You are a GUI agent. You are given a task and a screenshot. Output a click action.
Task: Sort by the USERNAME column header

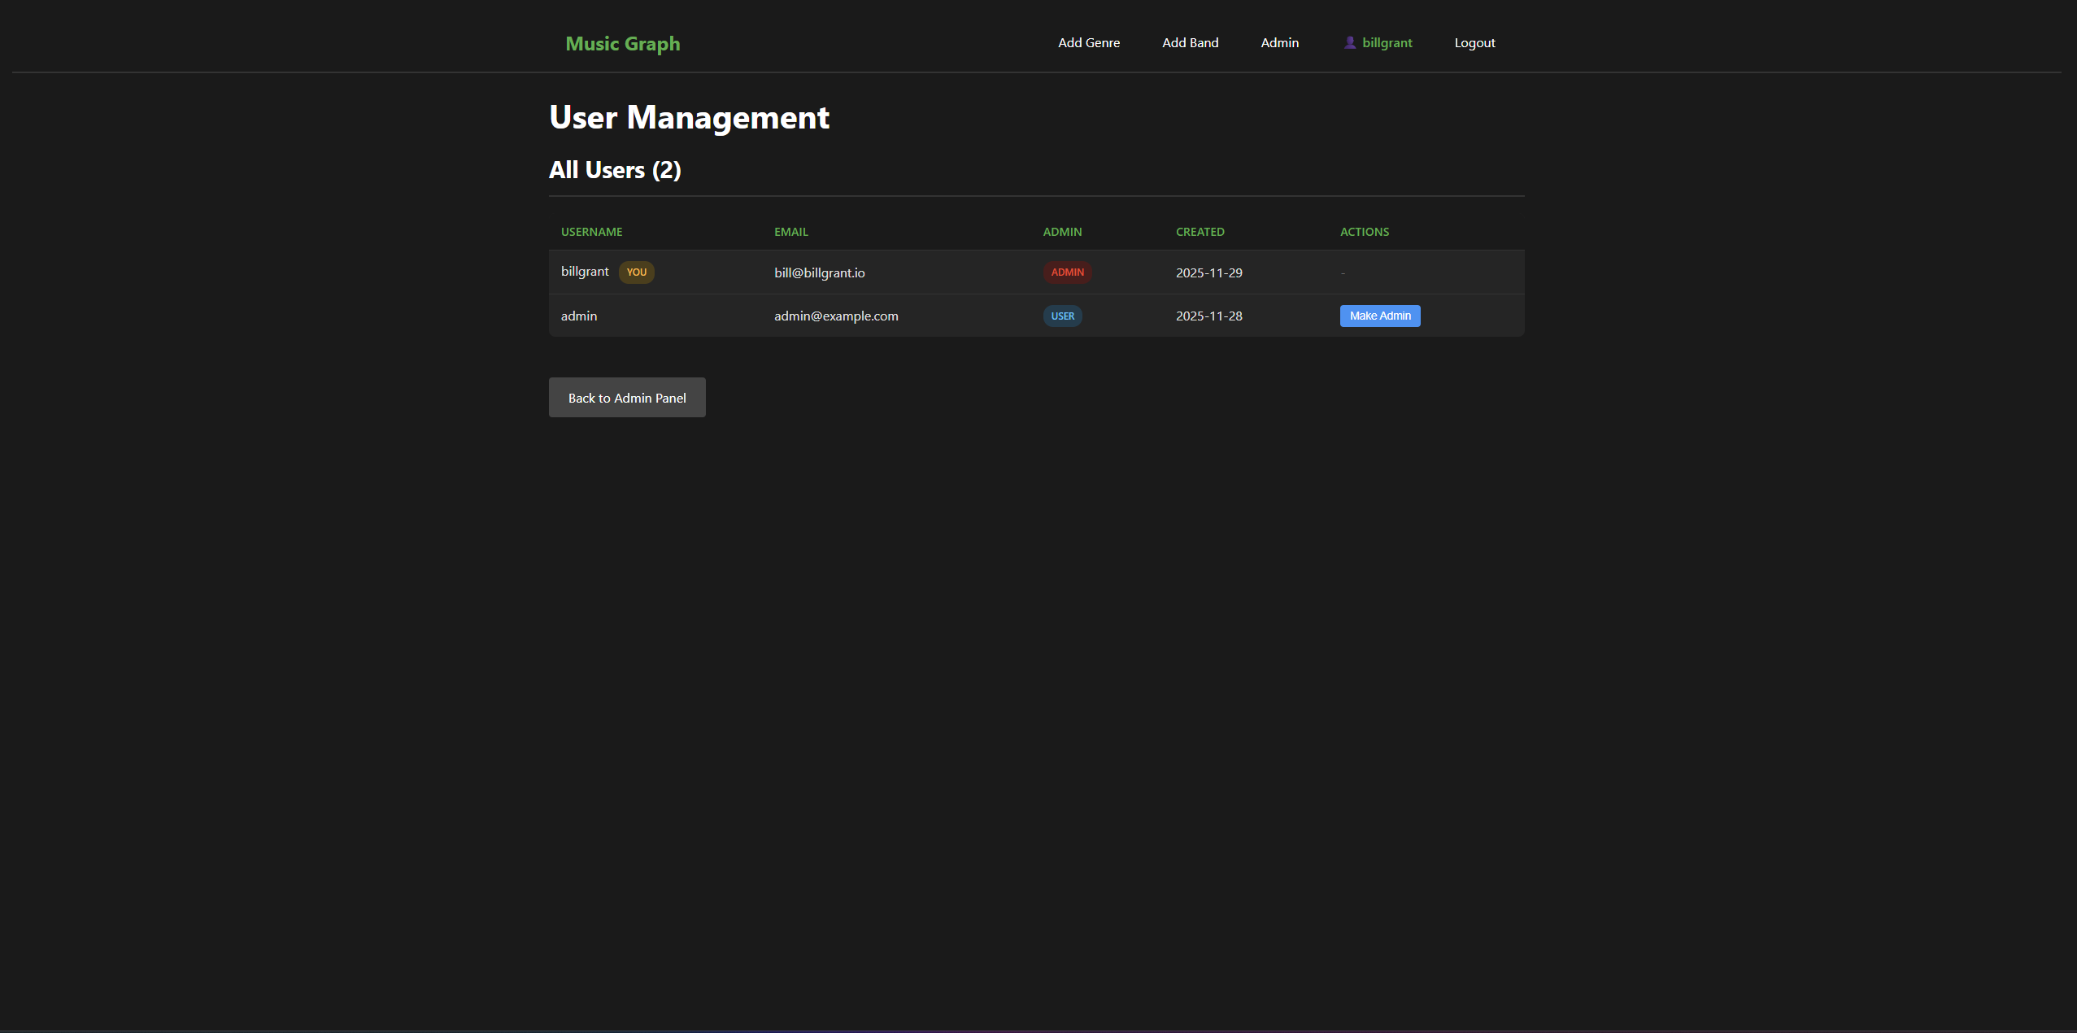click(591, 232)
